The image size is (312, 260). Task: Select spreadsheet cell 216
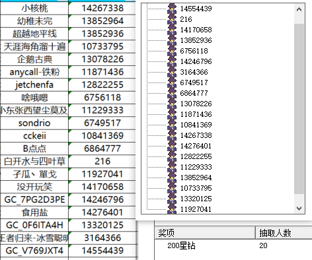(x=102, y=161)
